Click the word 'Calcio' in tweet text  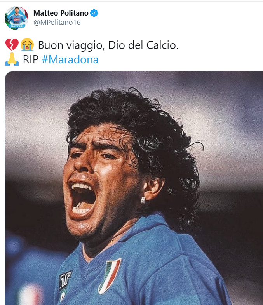[161, 45]
